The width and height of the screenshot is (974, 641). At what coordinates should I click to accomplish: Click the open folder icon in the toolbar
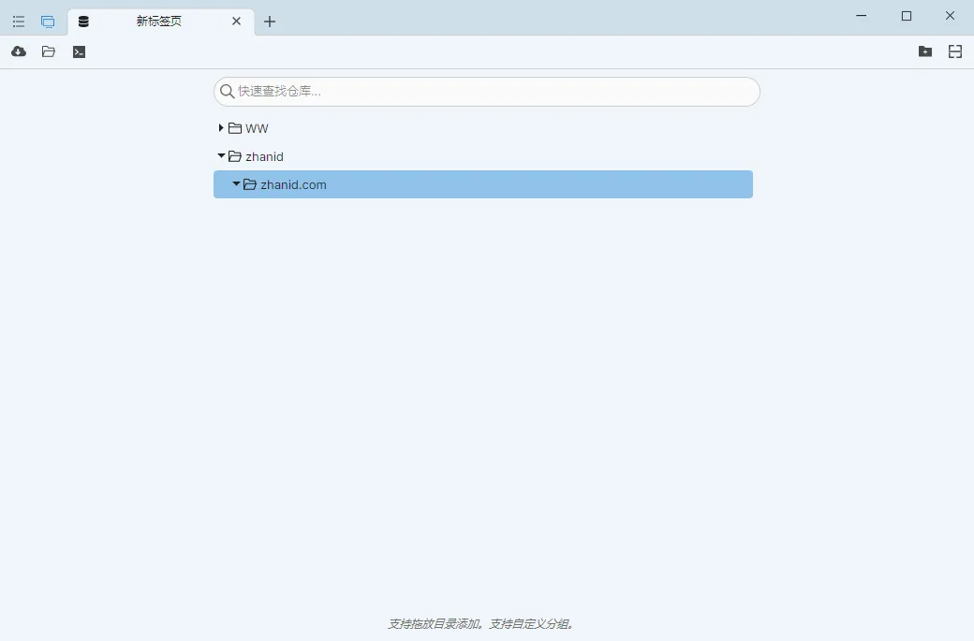(x=48, y=51)
